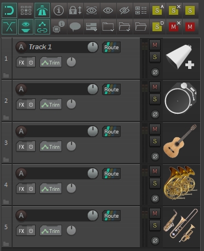Image resolution: width=204 pixels, height=251 pixels.
Task: Open FX chain on track 4
Action: [x=21, y=189]
